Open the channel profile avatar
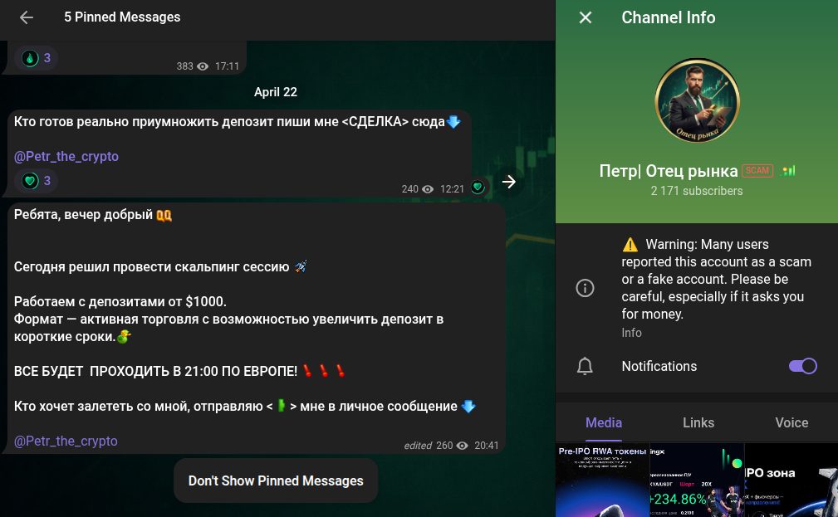Image resolution: width=838 pixels, height=517 pixels. point(697,101)
